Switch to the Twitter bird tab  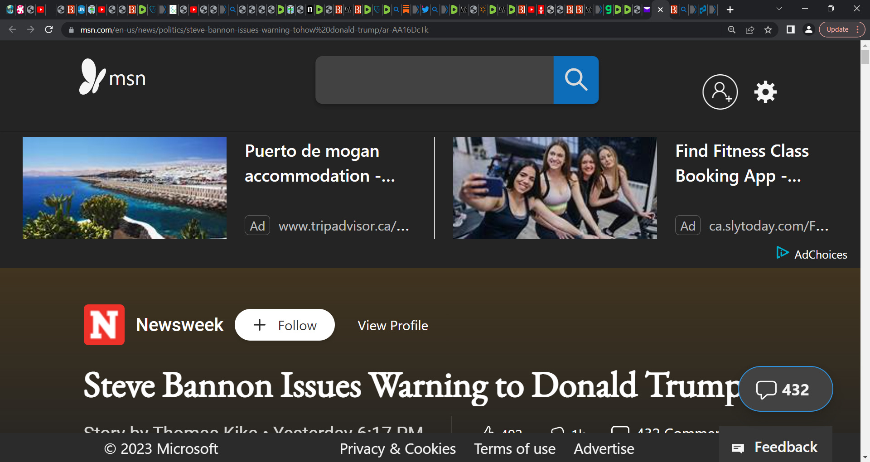[425, 10]
